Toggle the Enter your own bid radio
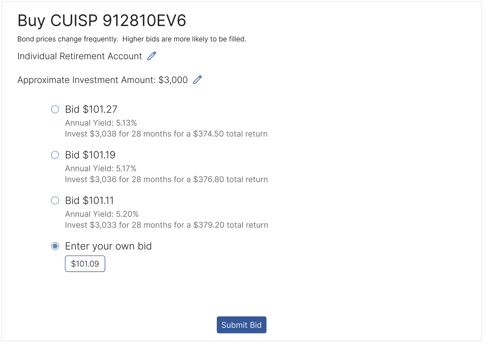The width and height of the screenshot is (485, 345). click(55, 246)
